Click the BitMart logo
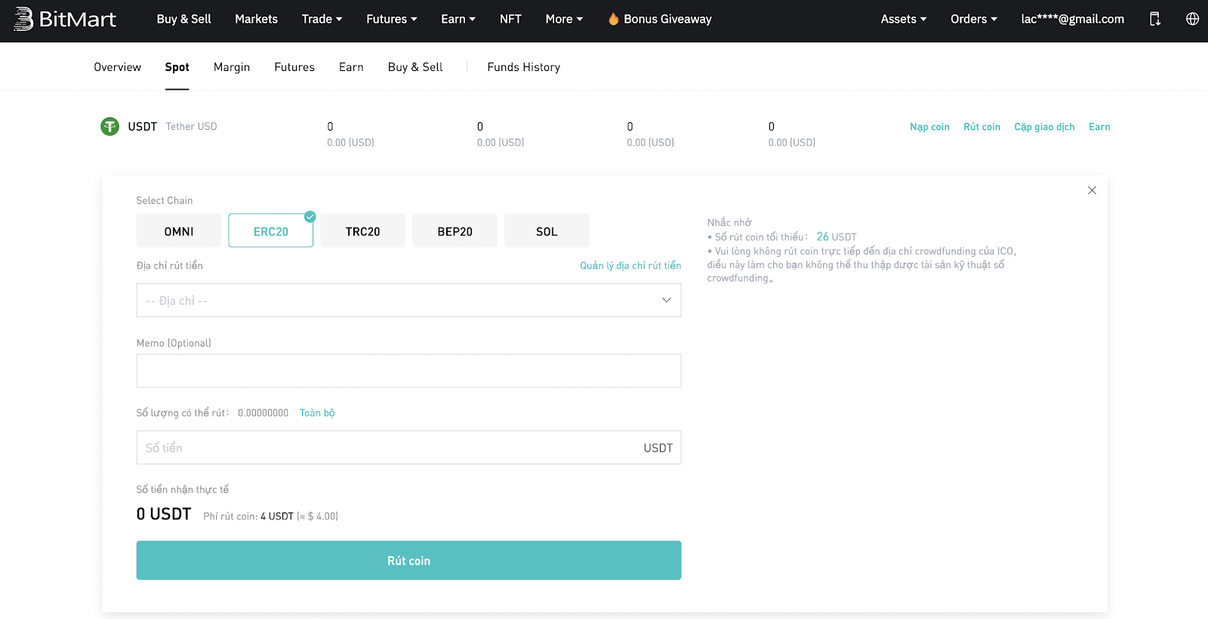 pyautogui.click(x=65, y=19)
